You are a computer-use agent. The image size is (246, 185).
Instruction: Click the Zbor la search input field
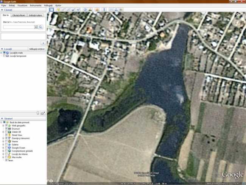click(19, 27)
